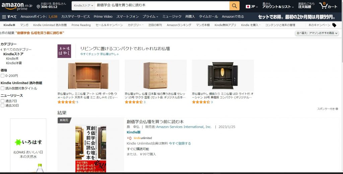Click the sponsored info icon
The width and height of the screenshot is (343, 174).
(337, 109)
